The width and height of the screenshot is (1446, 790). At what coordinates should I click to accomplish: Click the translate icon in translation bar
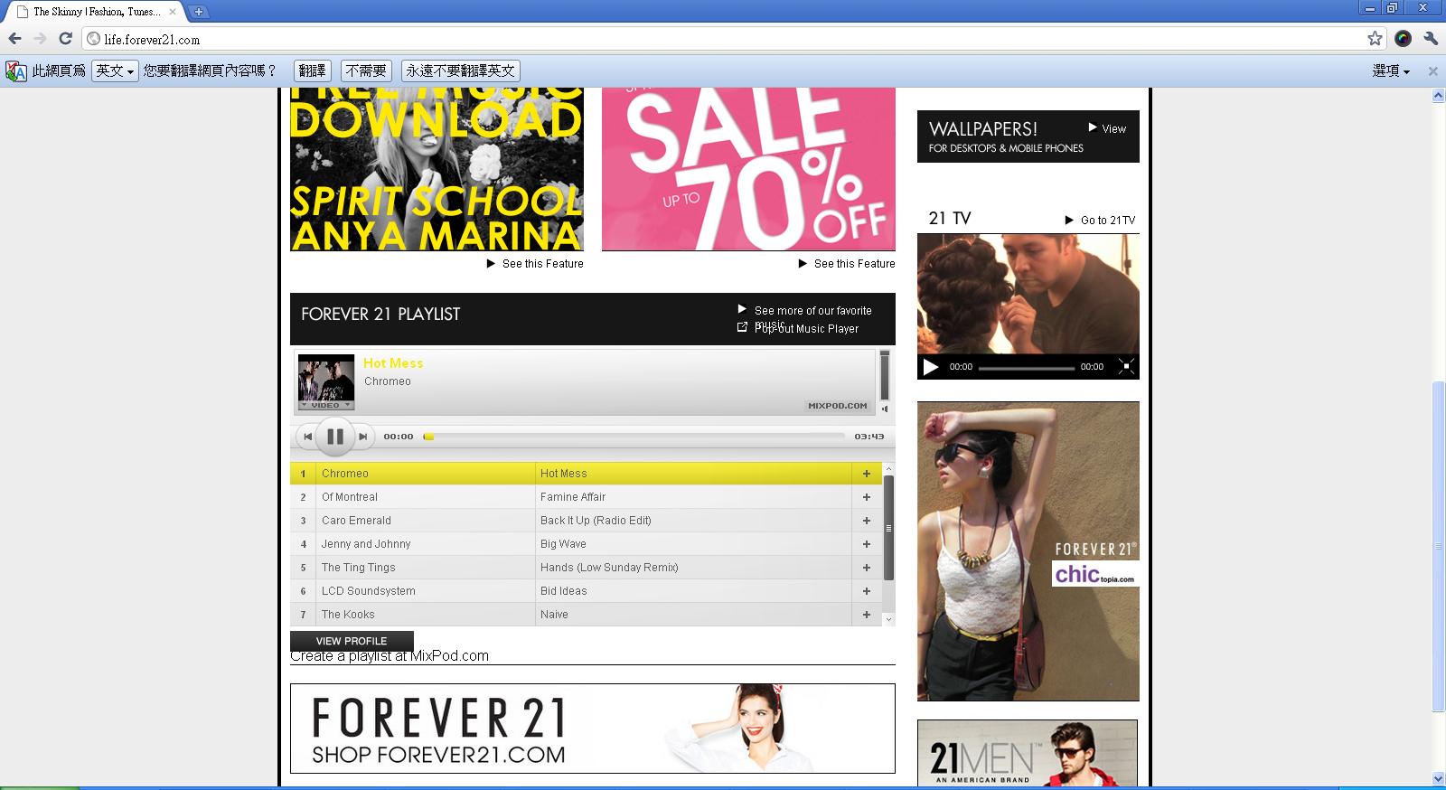16,71
